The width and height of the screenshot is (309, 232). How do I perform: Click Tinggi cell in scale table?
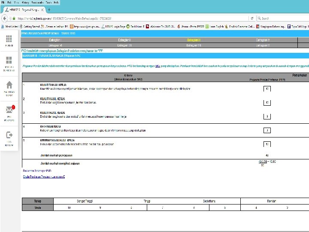click(147, 201)
